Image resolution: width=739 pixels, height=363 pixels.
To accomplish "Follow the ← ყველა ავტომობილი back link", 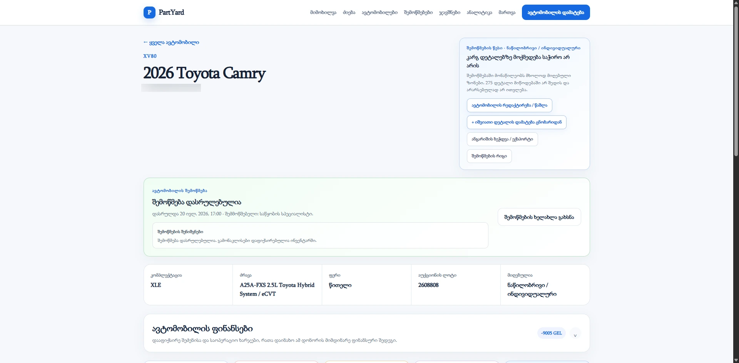I will click(171, 42).
